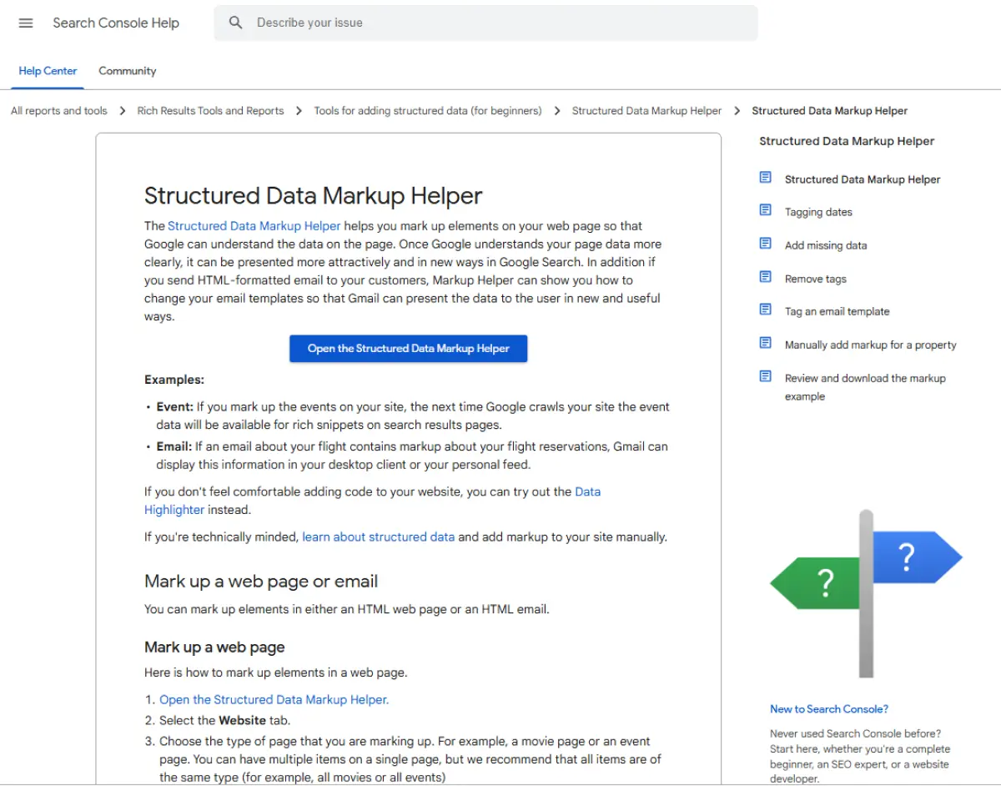Open the New to Search Console link
The width and height of the screenshot is (1001, 786).
click(x=828, y=708)
